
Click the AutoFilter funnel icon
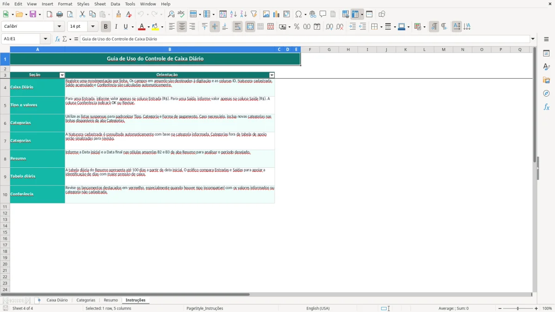coord(254,14)
